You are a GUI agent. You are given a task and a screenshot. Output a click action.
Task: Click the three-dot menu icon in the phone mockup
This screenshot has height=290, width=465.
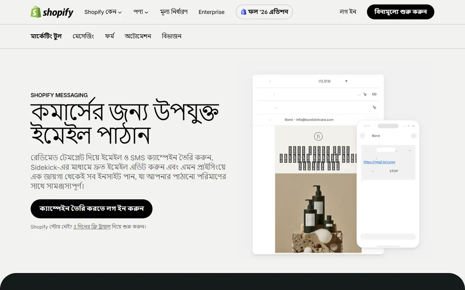point(414,136)
